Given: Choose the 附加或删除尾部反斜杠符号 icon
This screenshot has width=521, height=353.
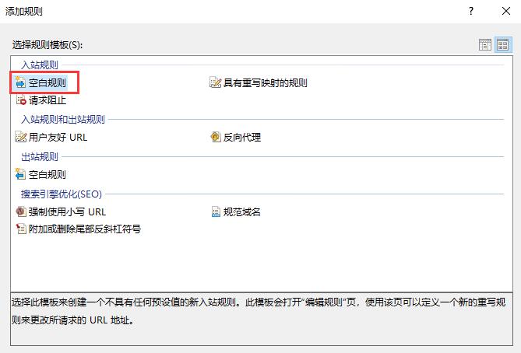Looking at the screenshot, I should pos(20,229).
